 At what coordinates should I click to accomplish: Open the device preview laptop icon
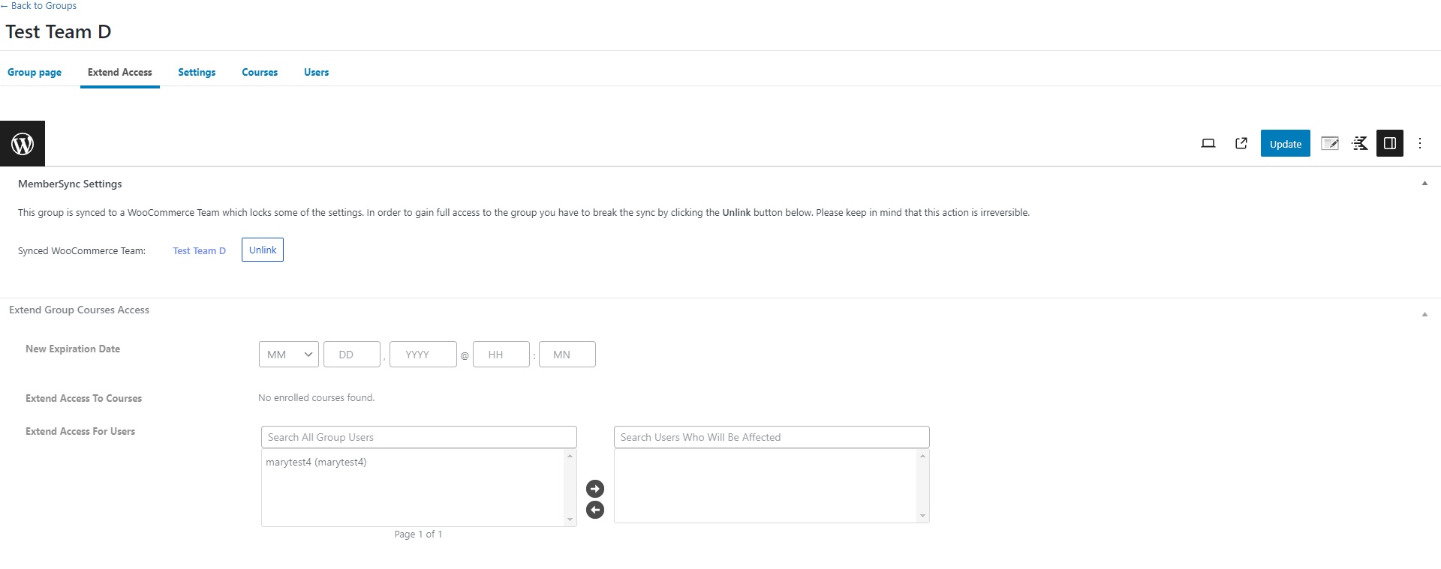[x=1208, y=143]
